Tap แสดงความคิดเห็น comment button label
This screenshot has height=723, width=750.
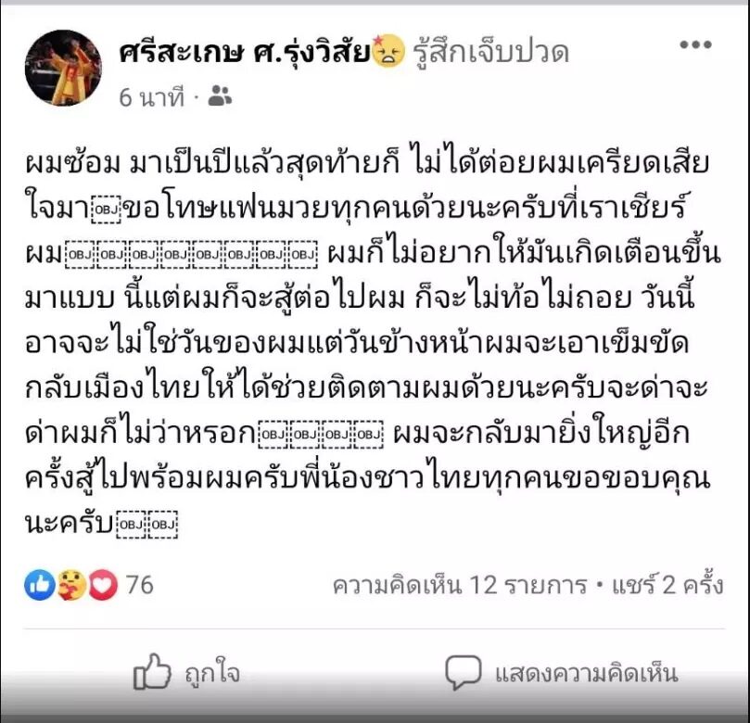[x=587, y=674]
